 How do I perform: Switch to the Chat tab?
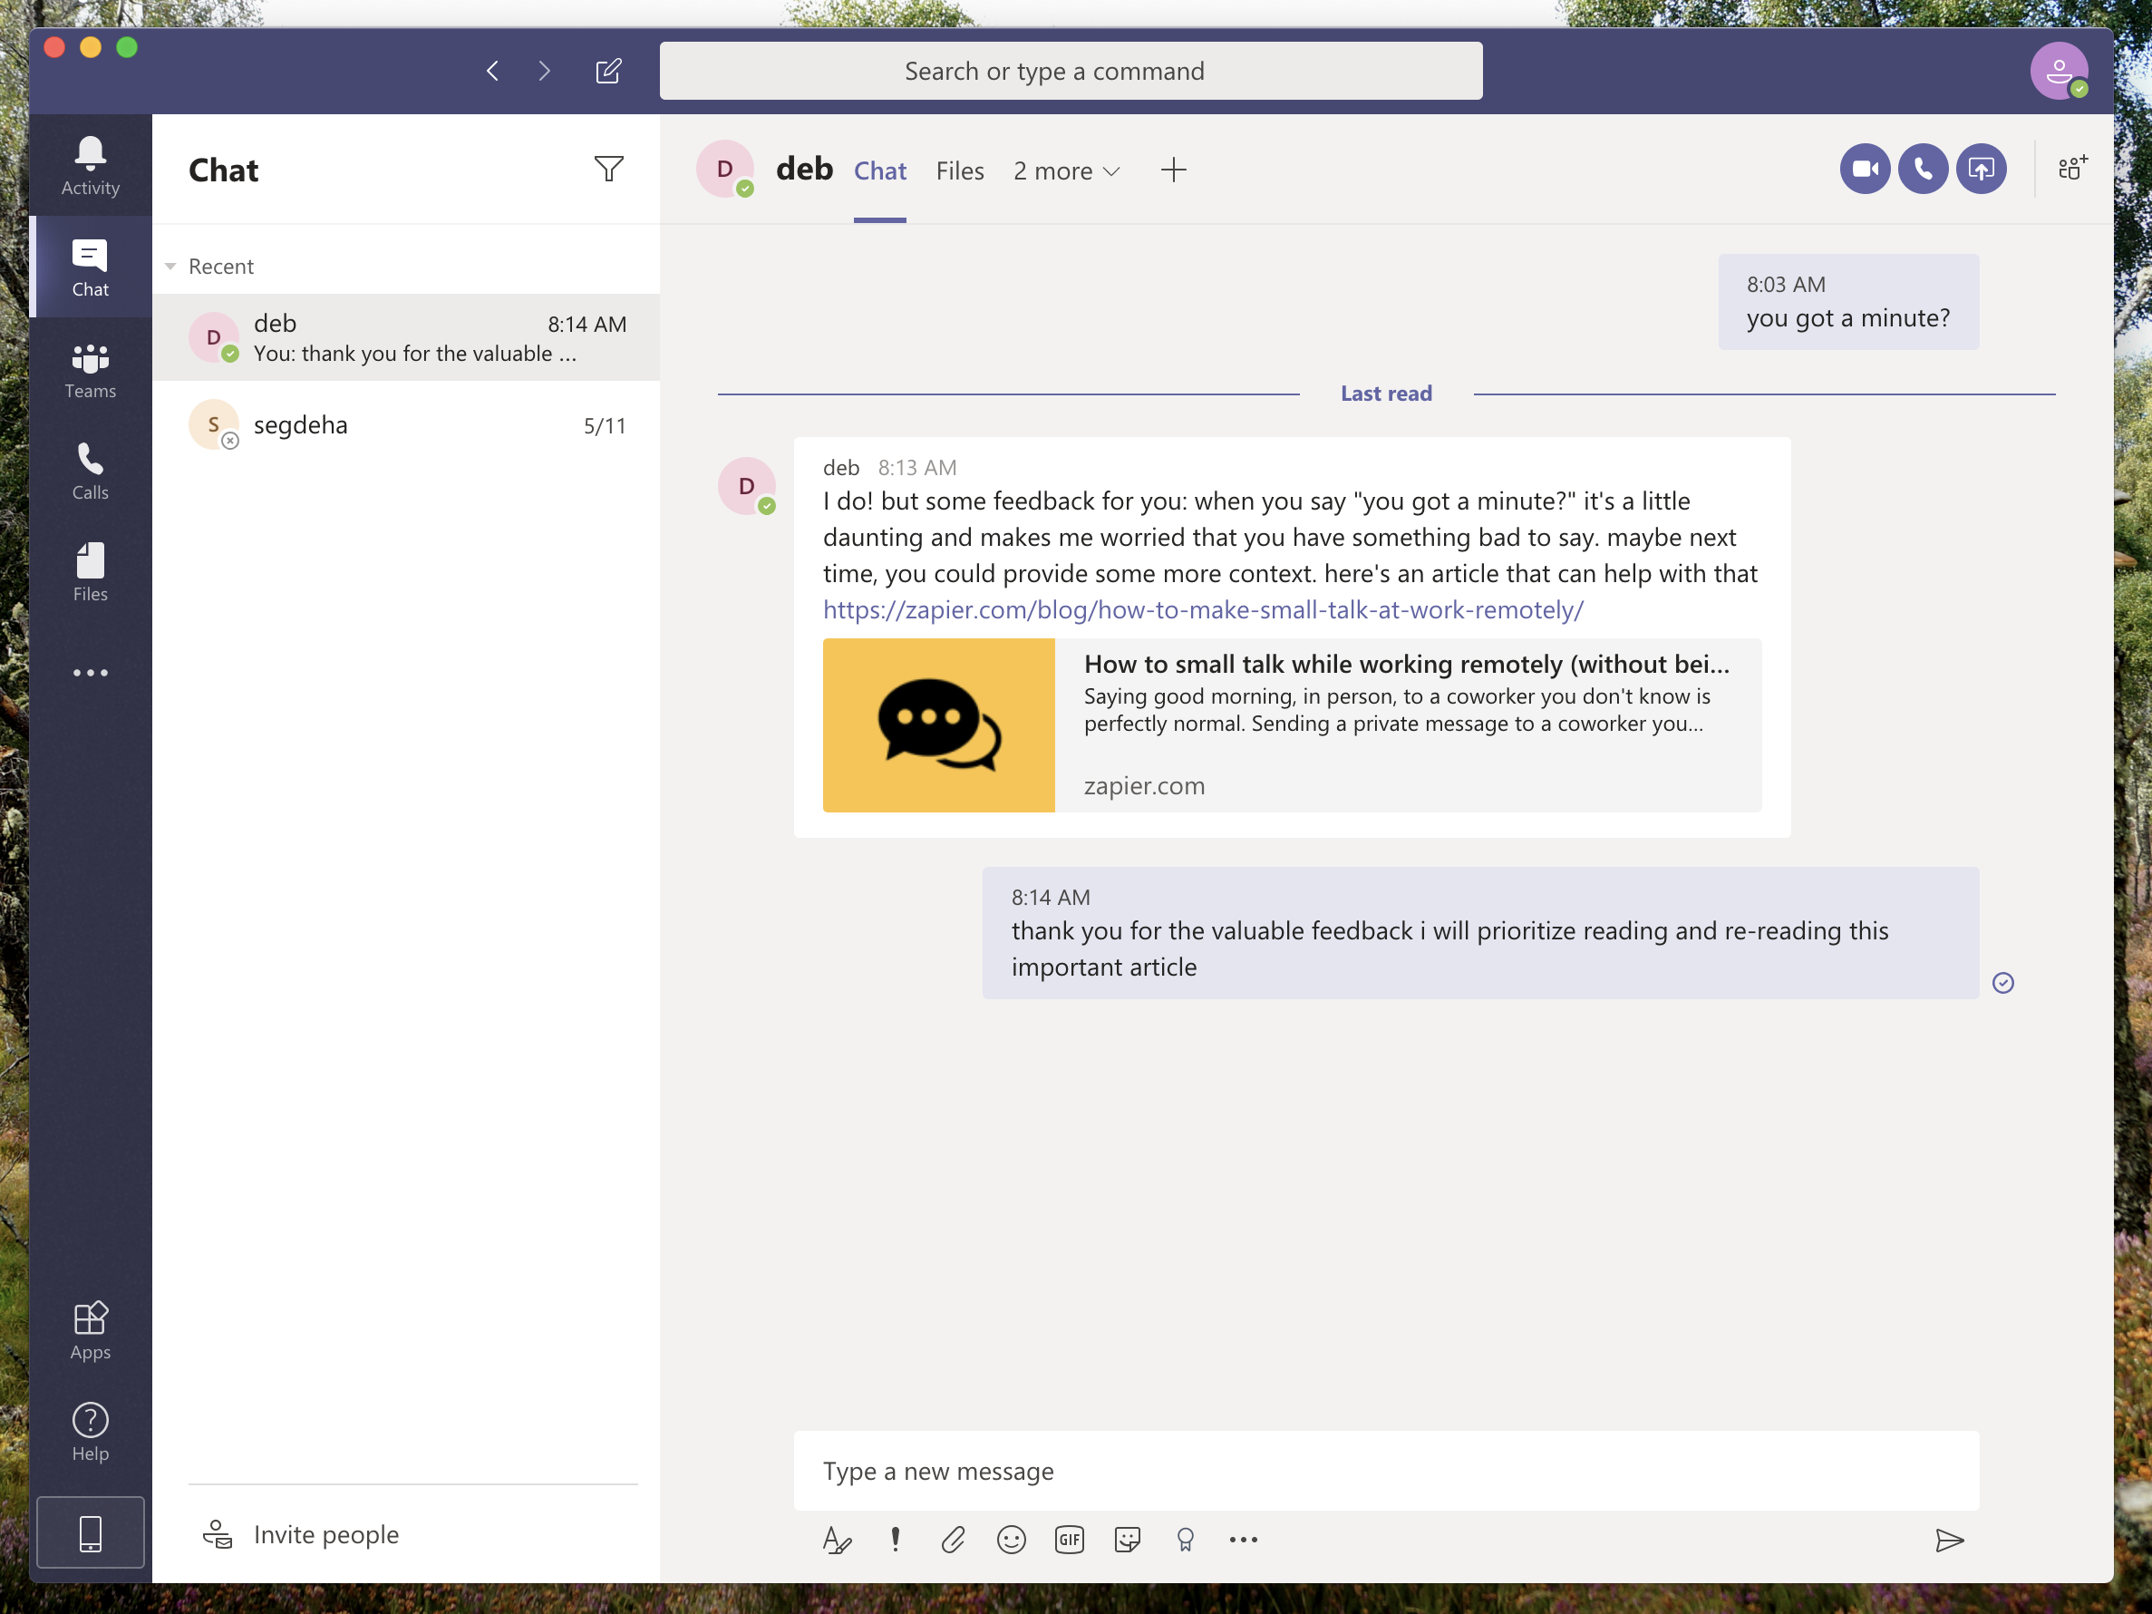click(x=879, y=171)
